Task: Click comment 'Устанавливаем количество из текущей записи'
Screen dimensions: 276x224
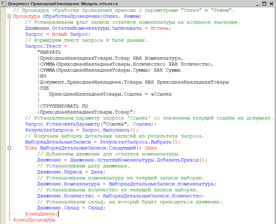Action: pyautogui.click(x=118, y=190)
